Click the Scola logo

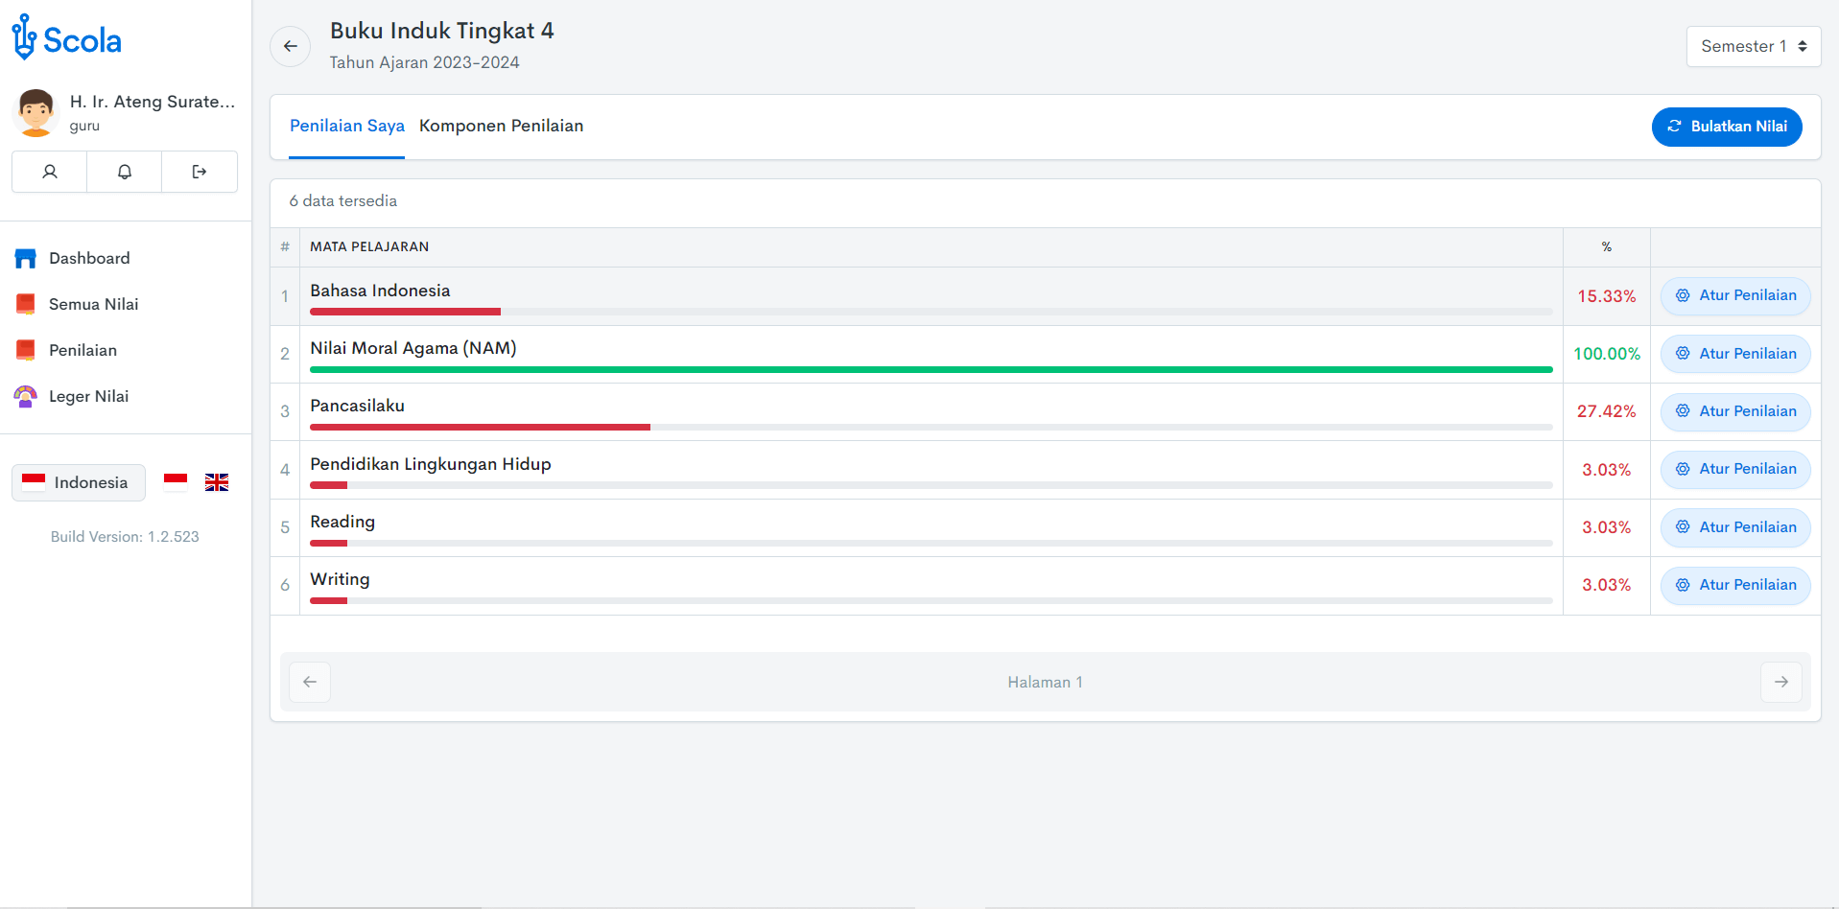tap(66, 39)
